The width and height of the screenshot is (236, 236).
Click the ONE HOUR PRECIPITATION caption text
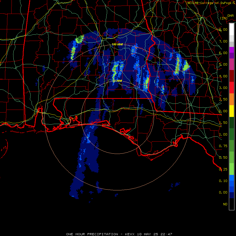pyautogui.click(x=92, y=234)
